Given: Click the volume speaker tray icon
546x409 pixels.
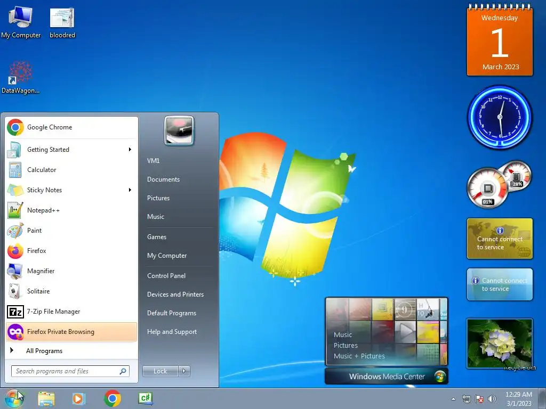Looking at the screenshot, I should point(492,399).
